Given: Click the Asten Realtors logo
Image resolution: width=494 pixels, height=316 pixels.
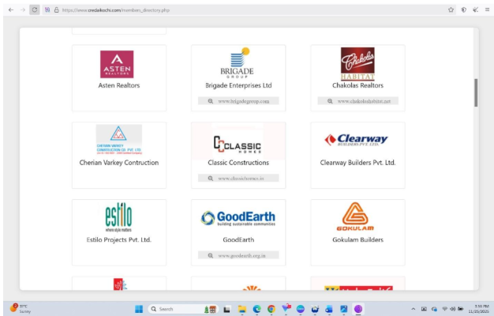Looking at the screenshot, I should pyautogui.click(x=117, y=65).
